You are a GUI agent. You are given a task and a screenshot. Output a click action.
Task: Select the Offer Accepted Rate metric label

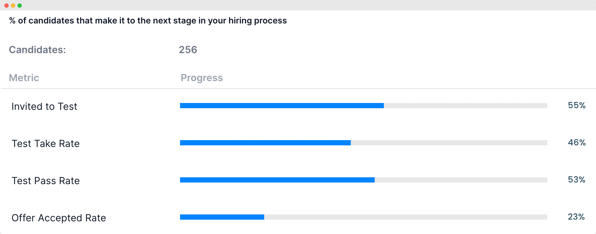coord(59,218)
